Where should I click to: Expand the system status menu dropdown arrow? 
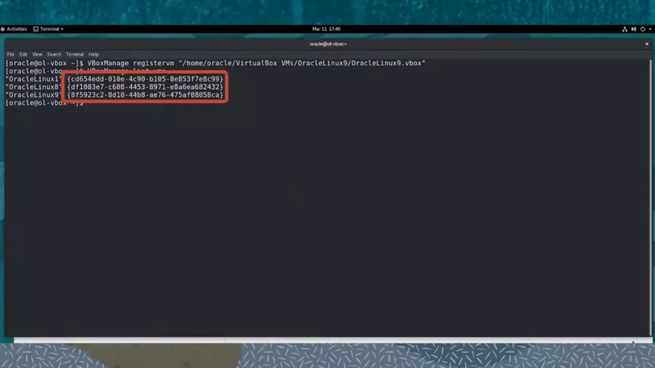(x=650, y=29)
